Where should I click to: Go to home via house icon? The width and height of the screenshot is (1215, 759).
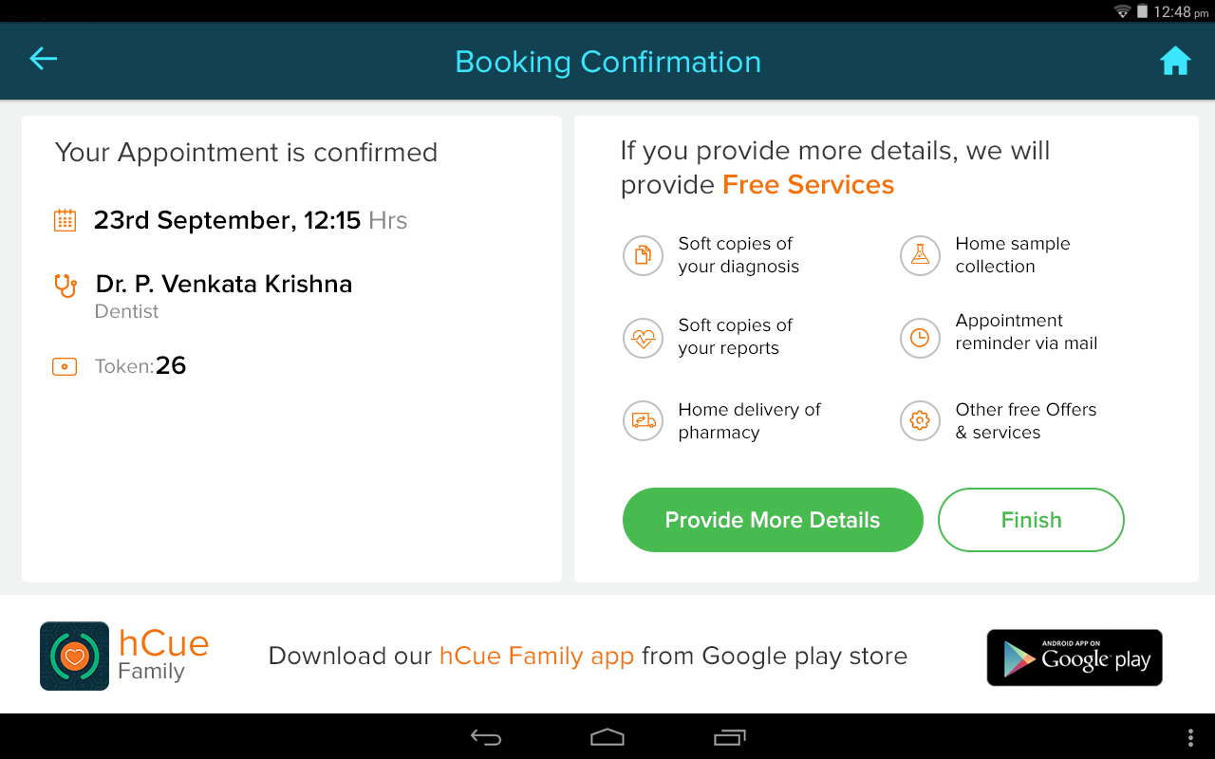point(1175,62)
